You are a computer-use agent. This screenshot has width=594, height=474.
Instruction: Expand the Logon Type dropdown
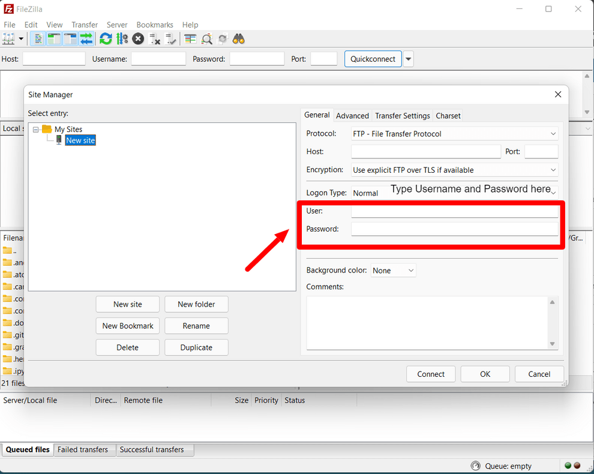click(455, 193)
